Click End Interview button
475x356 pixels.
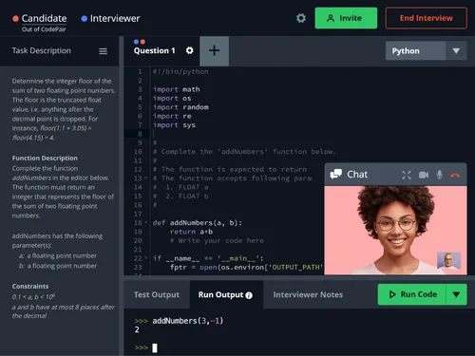(426, 18)
